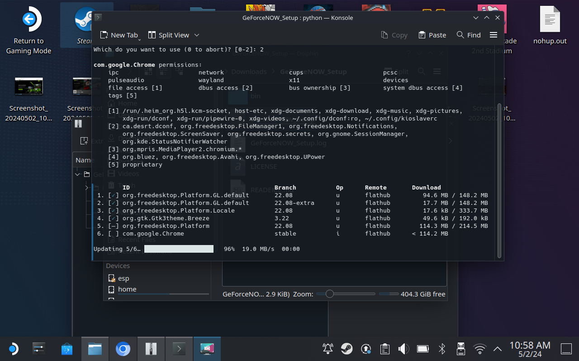The width and height of the screenshot is (579, 361).
Task: Open battery and power tray icon
Action: coord(422,348)
